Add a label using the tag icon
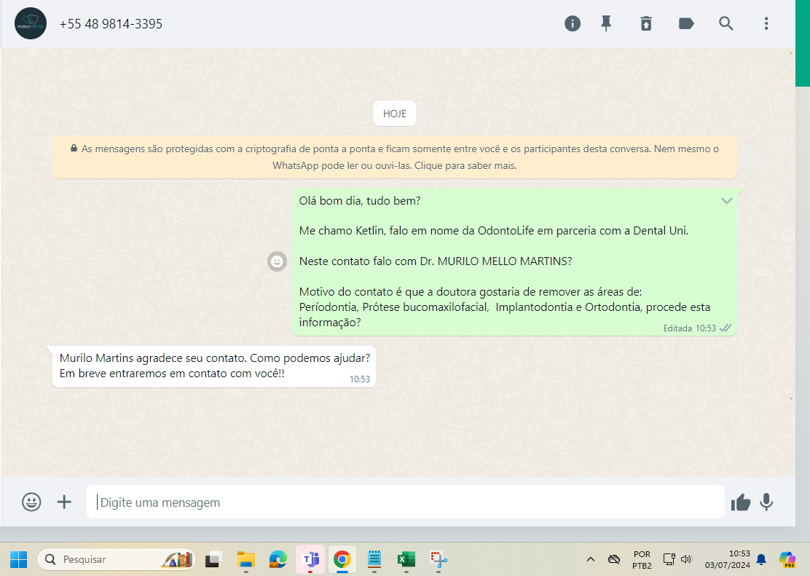The image size is (810, 576). point(686,24)
